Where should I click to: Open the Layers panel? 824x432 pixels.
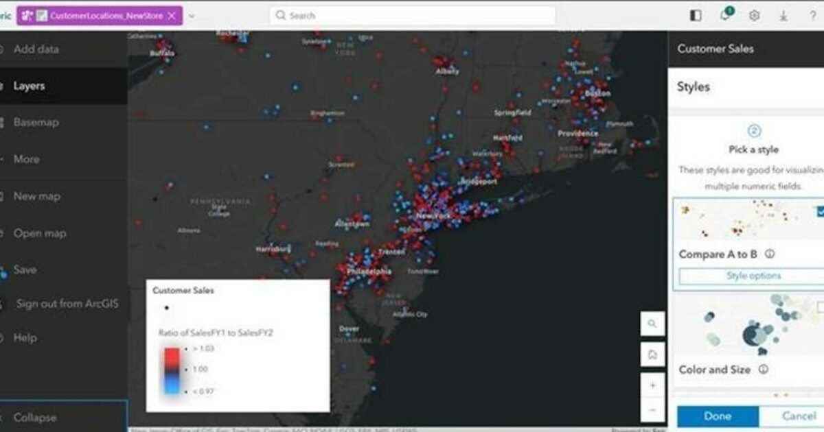click(x=29, y=86)
